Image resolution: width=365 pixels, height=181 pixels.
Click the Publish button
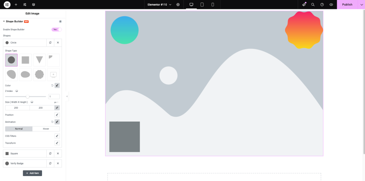(x=347, y=5)
